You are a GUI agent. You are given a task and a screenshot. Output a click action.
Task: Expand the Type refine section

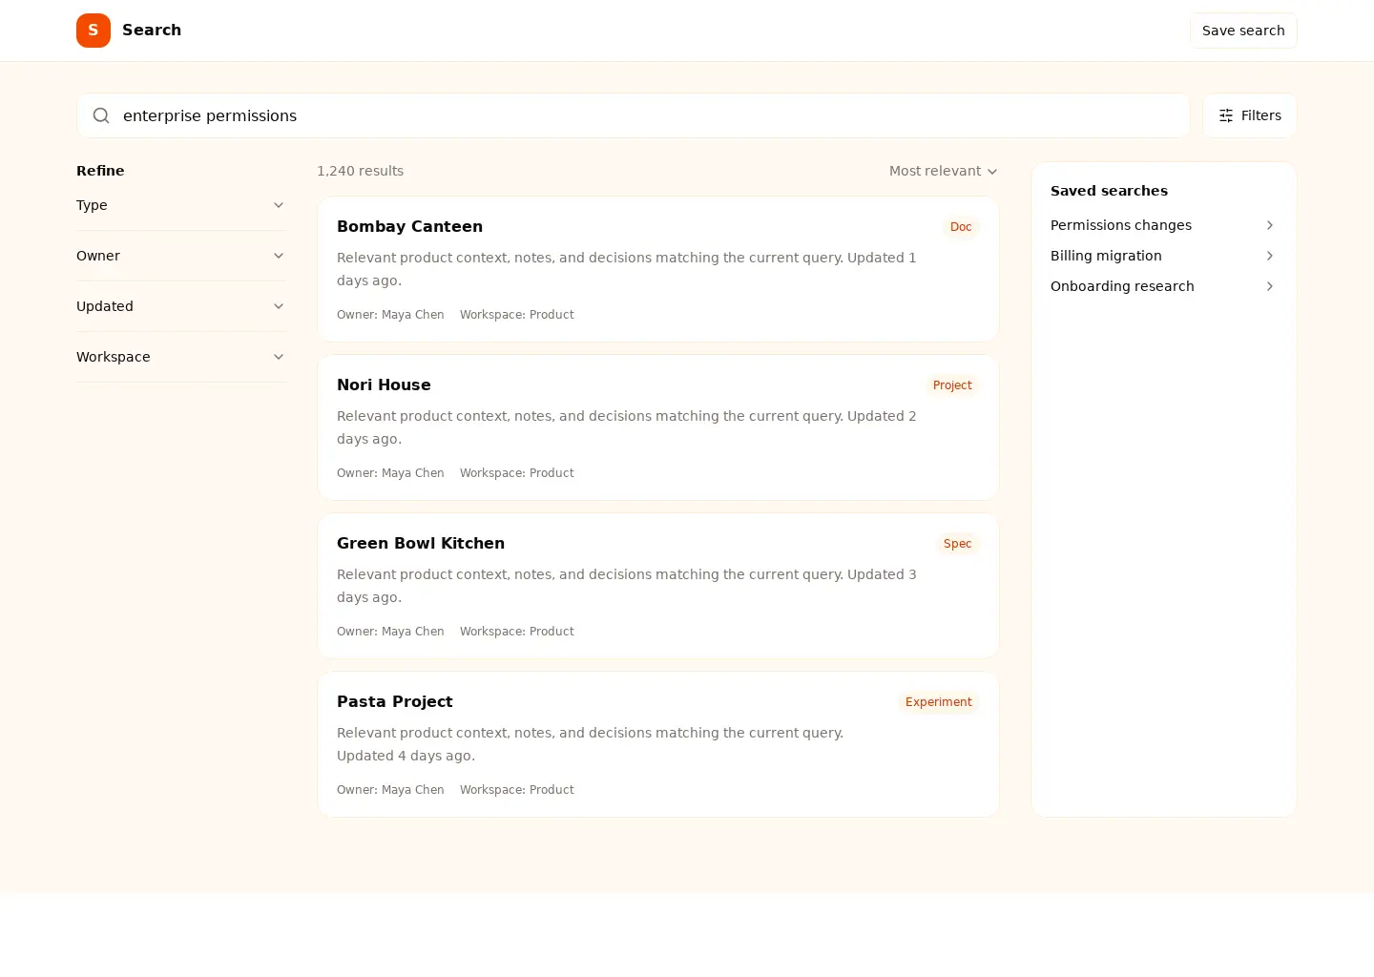click(181, 205)
